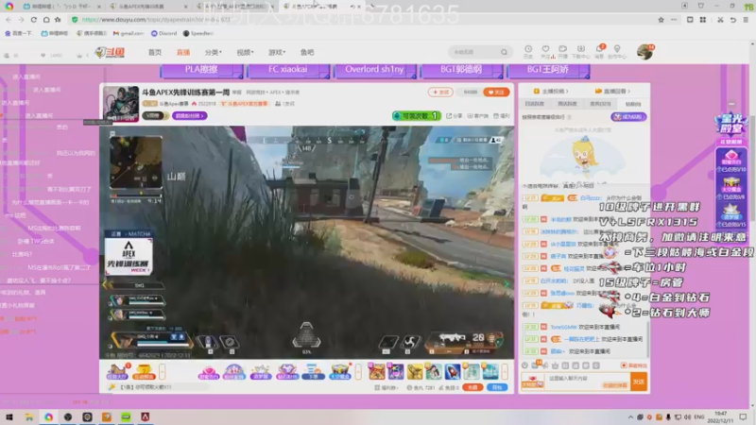
Task: Reload the page with the browser refresh icon
Action: (33, 20)
